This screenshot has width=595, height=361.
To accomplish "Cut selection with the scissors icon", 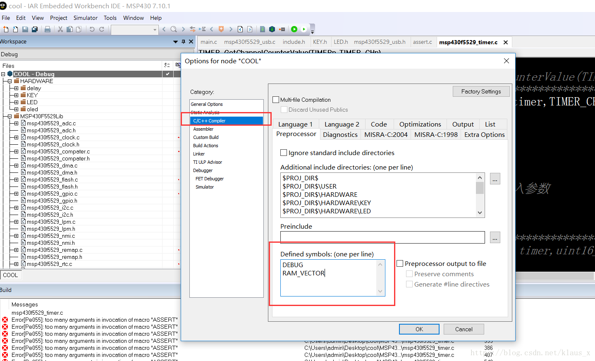I will [x=60, y=29].
